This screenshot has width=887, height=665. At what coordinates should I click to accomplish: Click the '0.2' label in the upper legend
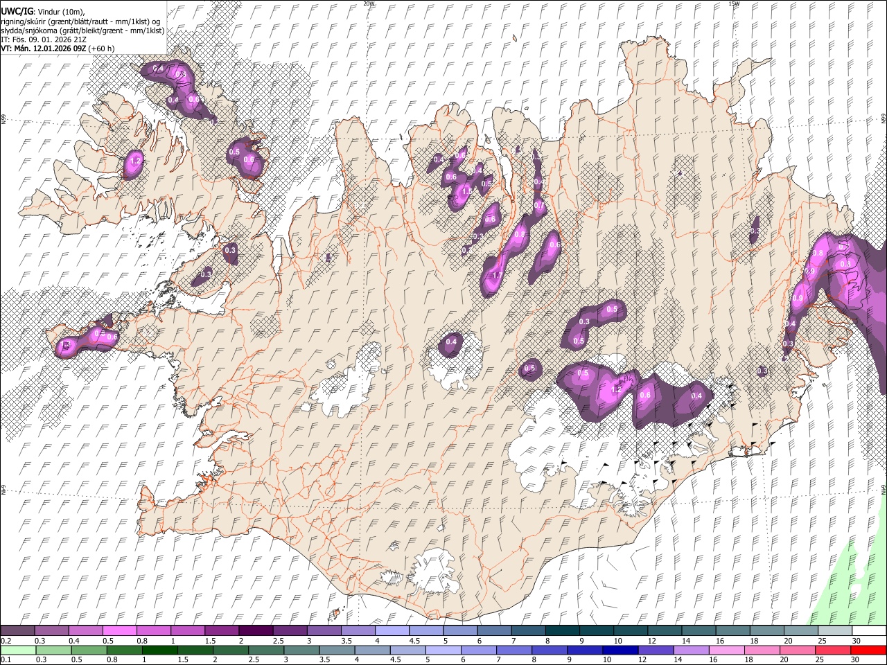point(6,641)
